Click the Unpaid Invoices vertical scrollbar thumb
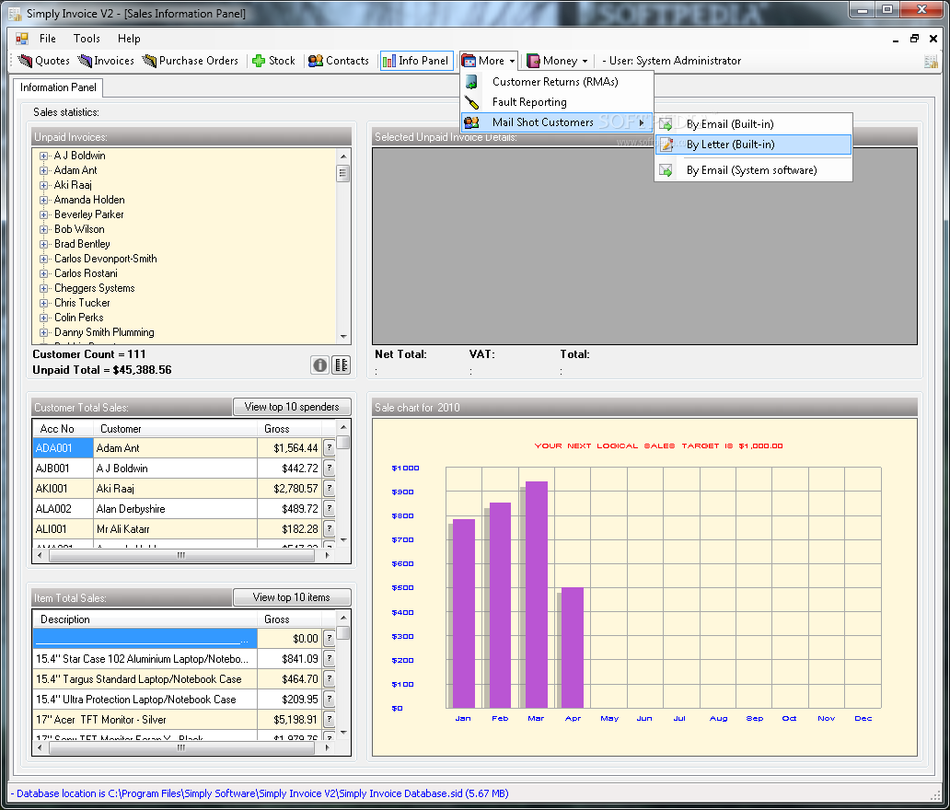The width and height of the screenshot is (950, 810). (343, 174)
